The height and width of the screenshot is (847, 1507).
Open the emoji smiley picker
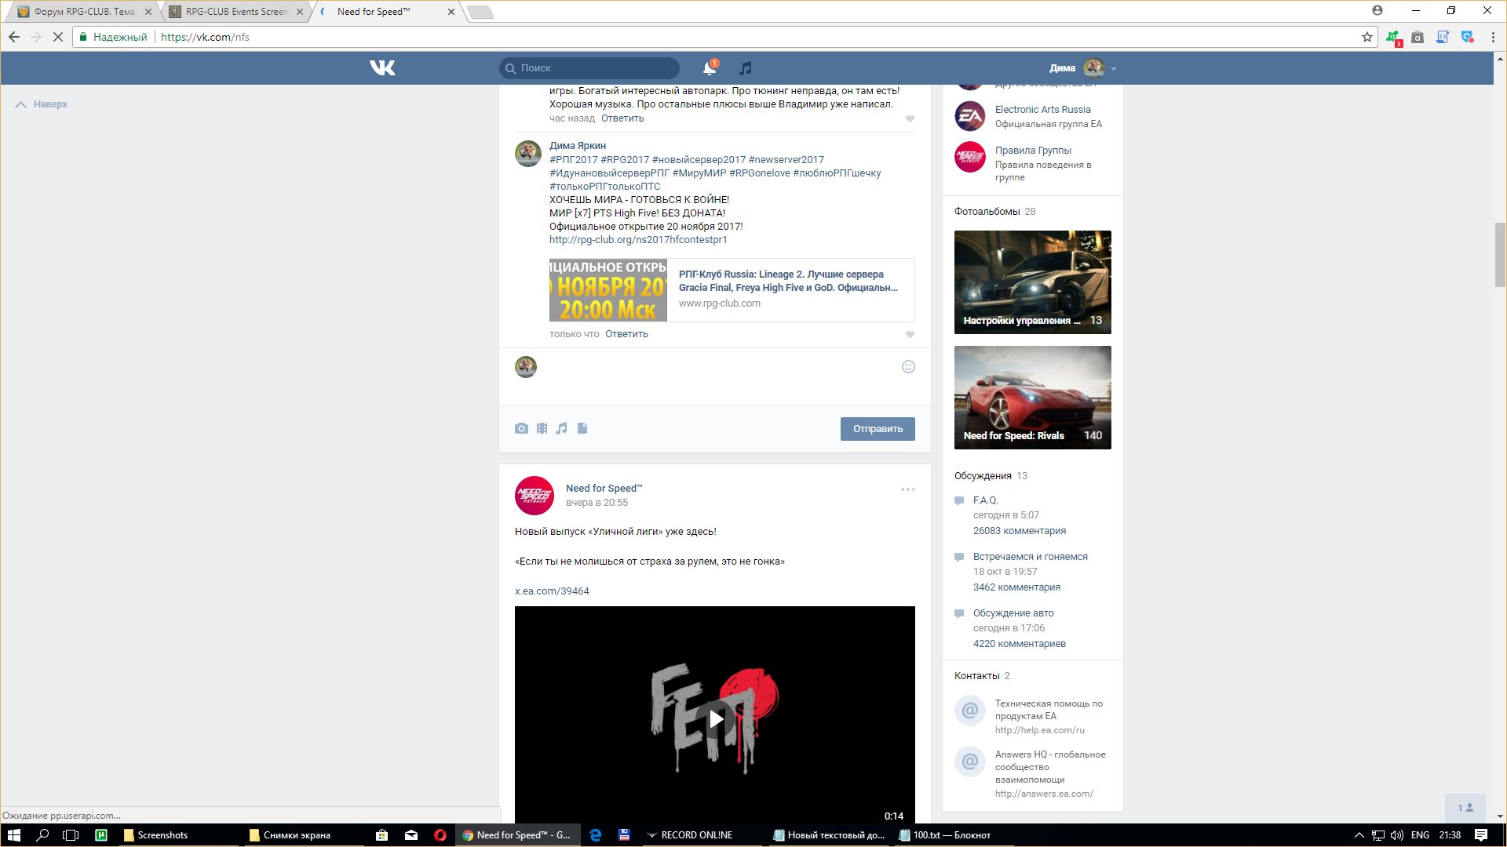(908, 366)
